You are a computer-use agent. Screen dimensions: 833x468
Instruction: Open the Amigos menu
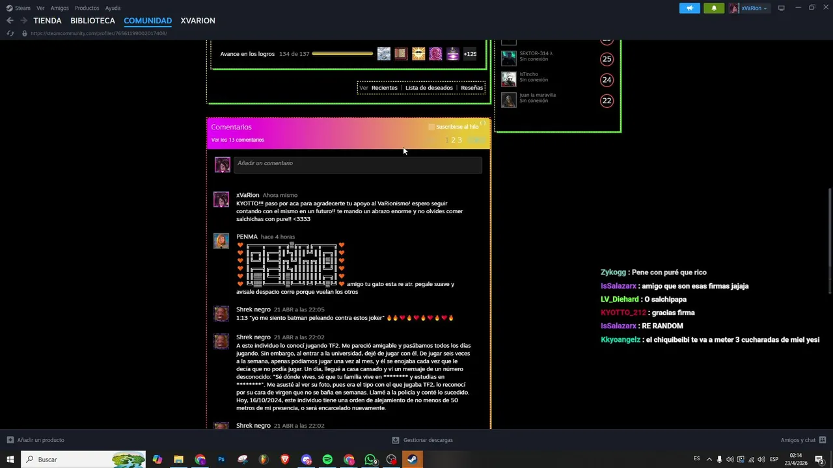coord(60,8)
